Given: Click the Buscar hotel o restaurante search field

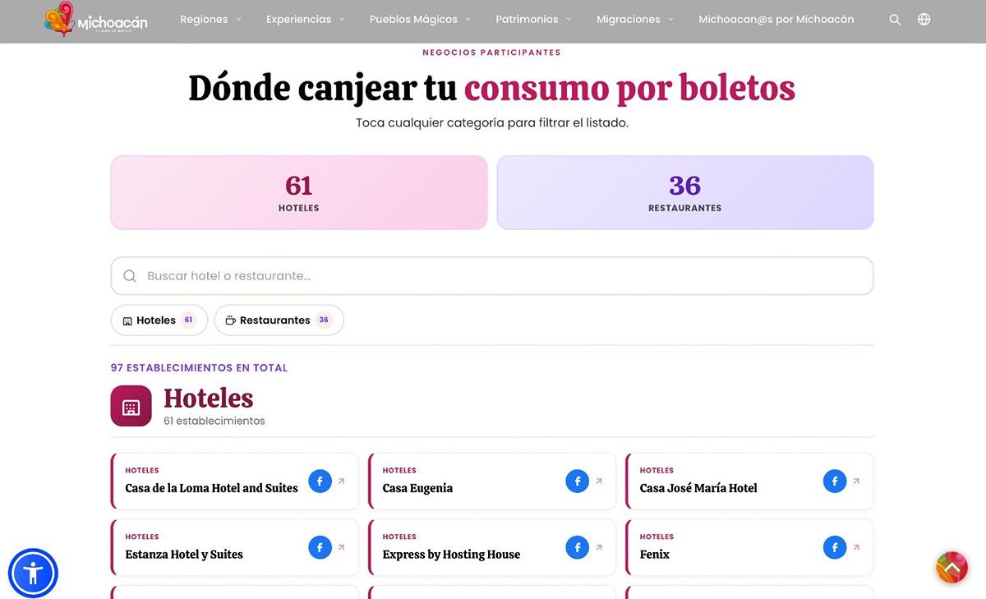Looking at the screenshot, I should 492,276.
